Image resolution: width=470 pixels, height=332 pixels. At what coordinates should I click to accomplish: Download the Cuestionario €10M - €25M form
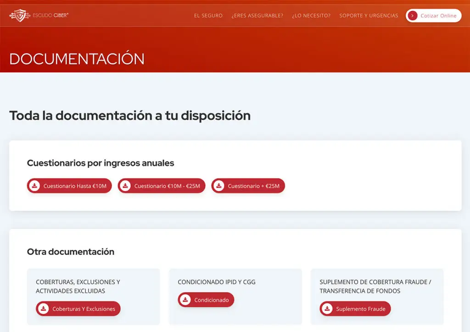[167, 186]
